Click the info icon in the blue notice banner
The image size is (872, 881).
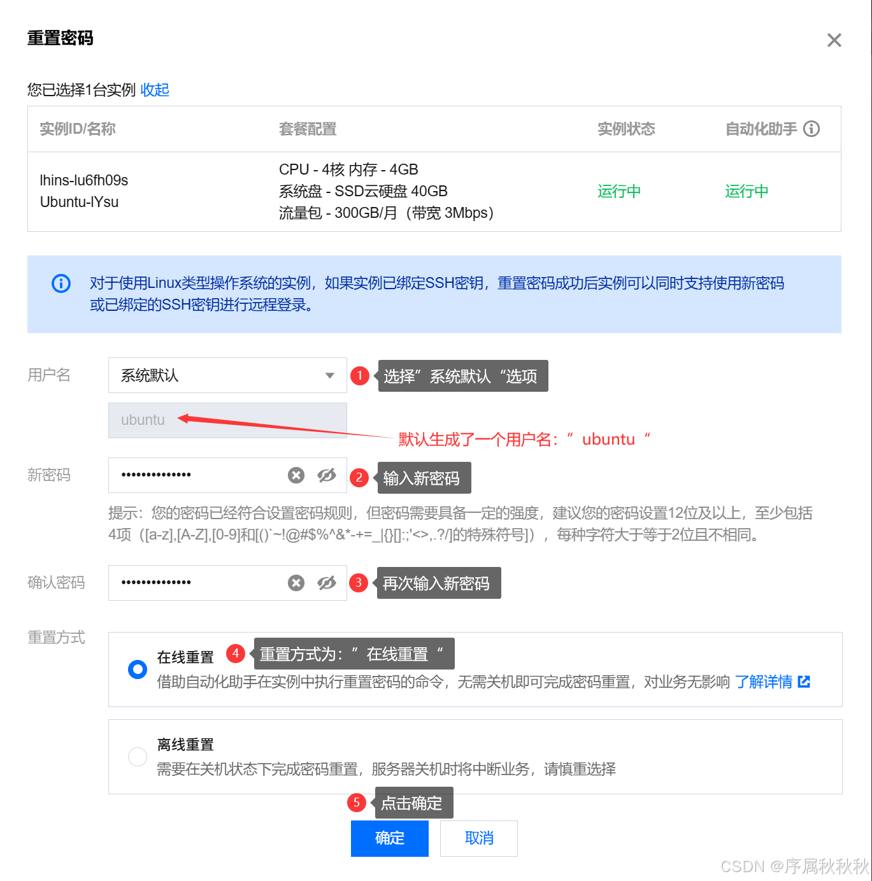pos(61,283)
